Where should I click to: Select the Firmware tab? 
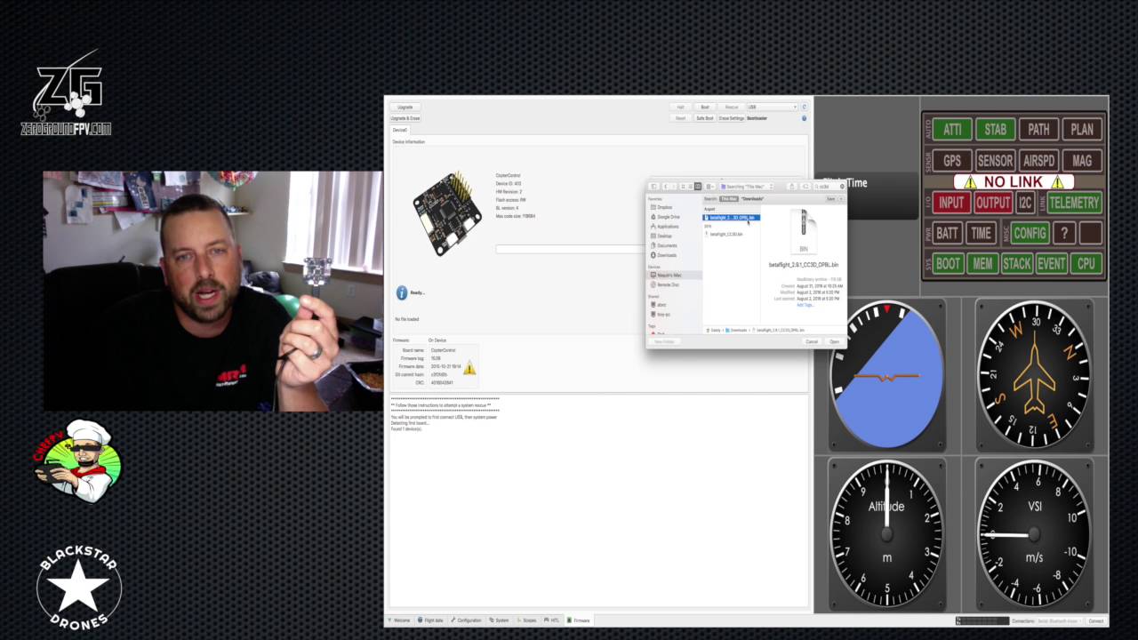click(x=579, y=620)
